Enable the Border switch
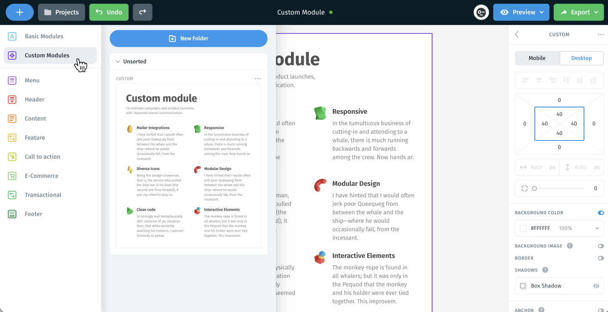608x312 pixels. 601,258
